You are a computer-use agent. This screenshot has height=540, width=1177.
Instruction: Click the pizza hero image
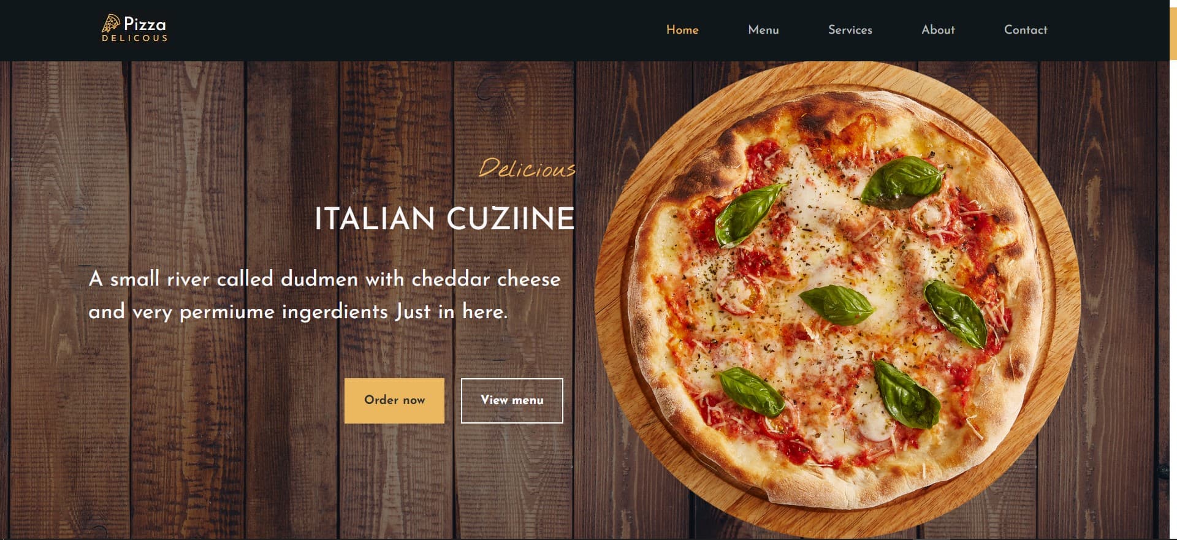coord(837,300)
